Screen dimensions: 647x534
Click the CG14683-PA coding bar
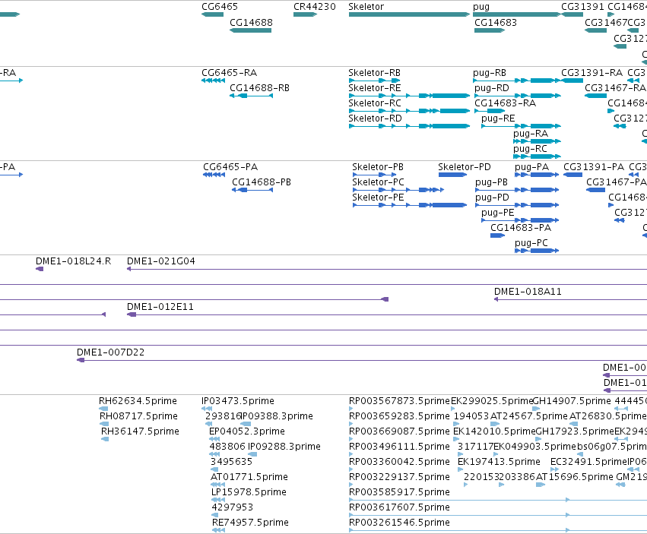point(498,235)
